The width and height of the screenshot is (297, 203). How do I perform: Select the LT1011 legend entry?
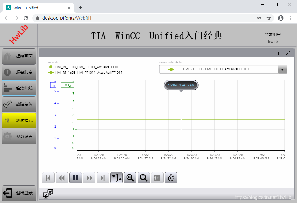coord(85,67)
